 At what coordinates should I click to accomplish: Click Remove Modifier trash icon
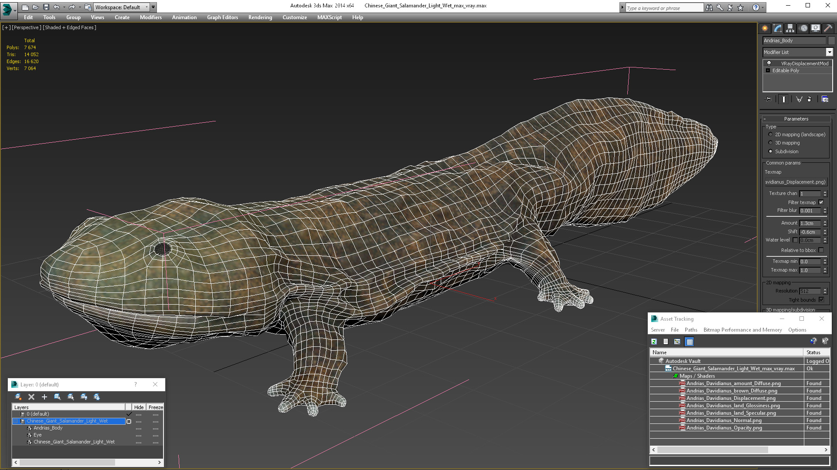pyautogui.click(x=810, y=99)
